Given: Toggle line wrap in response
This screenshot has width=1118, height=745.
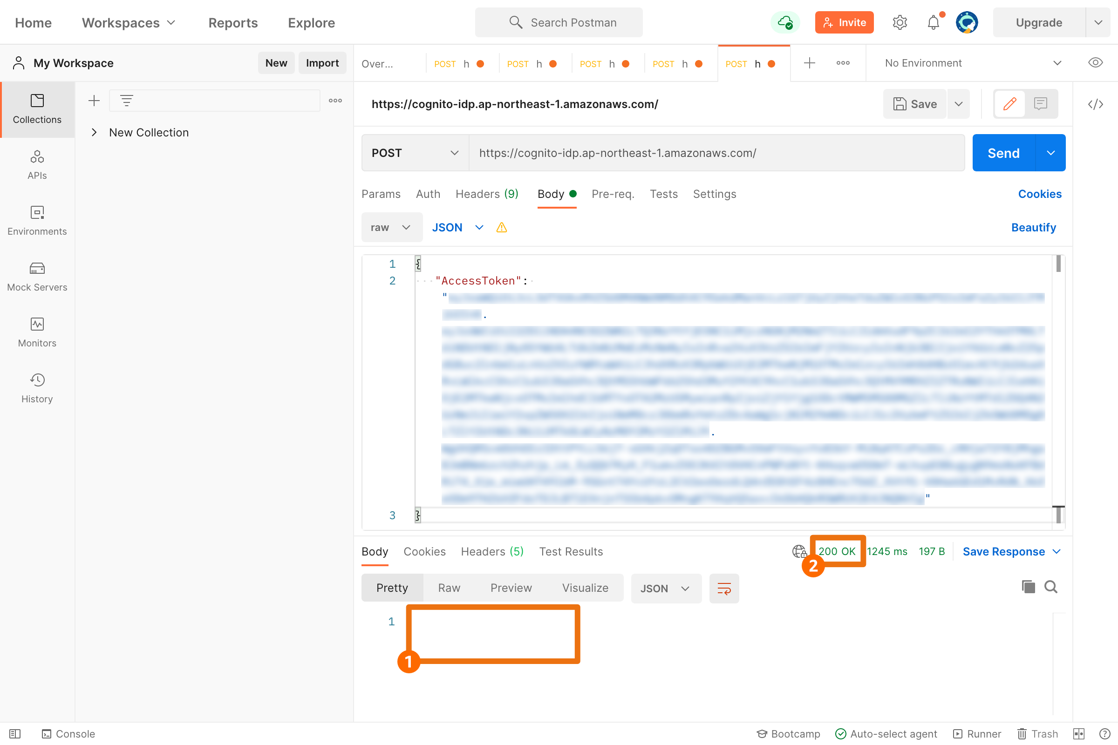Looking at the screenshot, I should [x=724, y=588].
